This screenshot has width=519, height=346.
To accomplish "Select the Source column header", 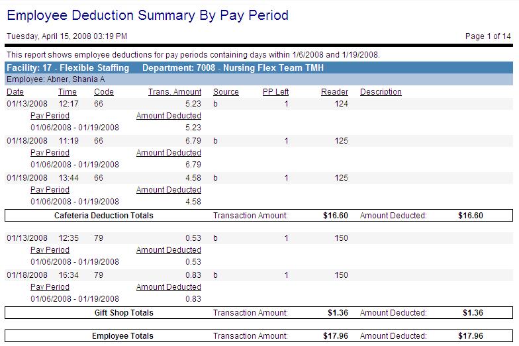I will 226,92.
